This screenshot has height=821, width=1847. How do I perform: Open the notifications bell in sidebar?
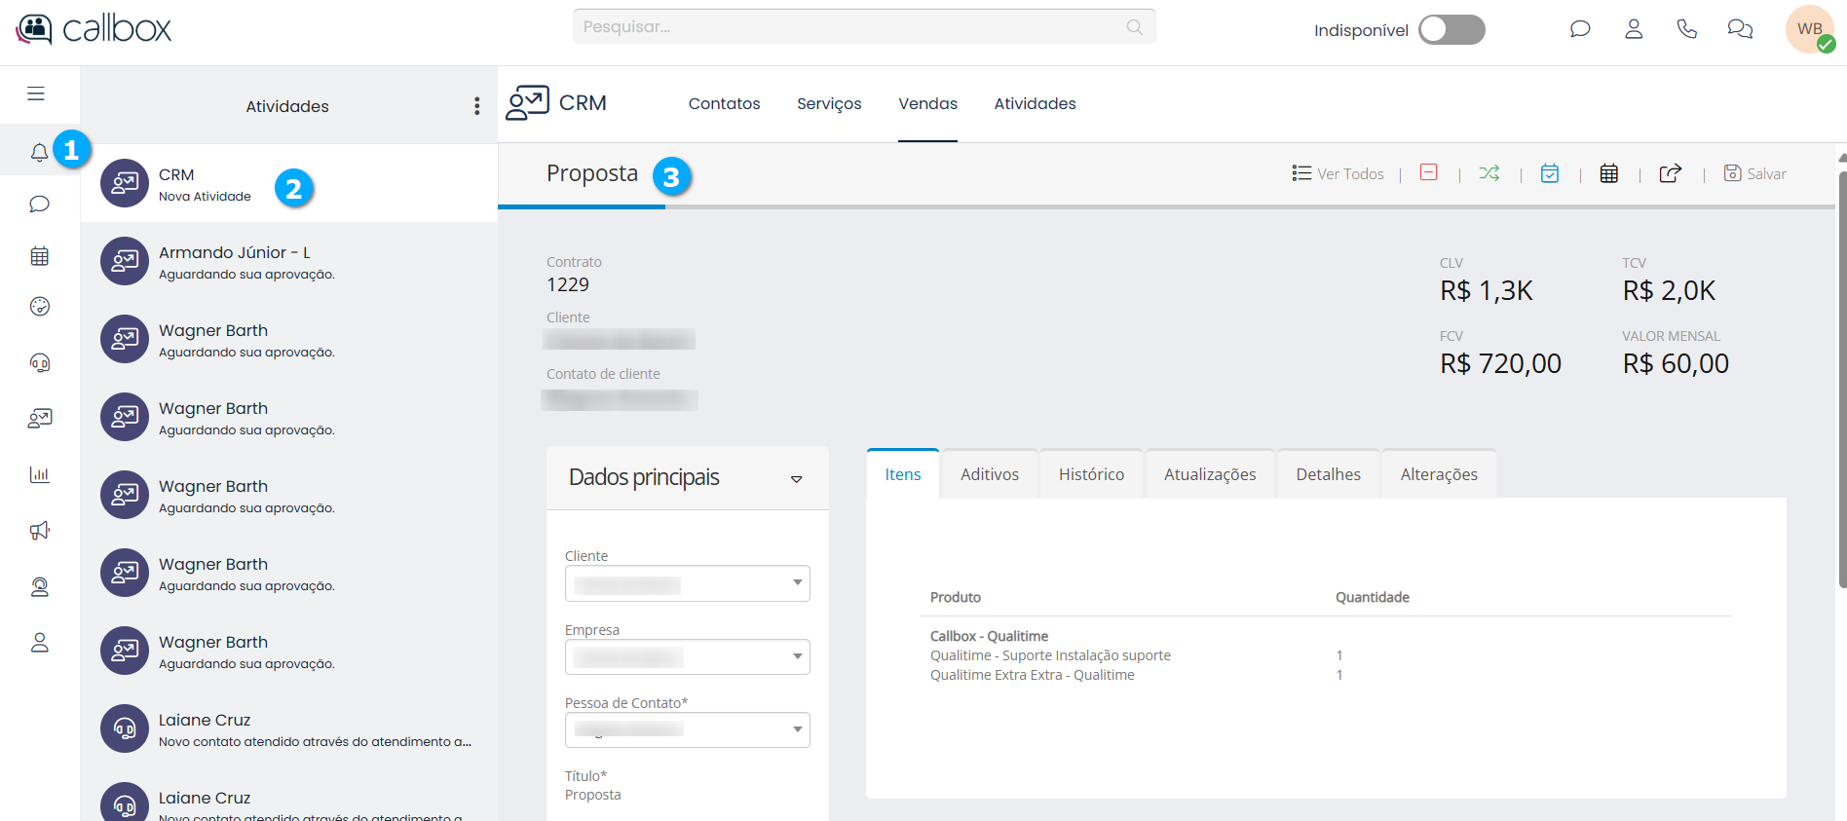(x=39, y=152)
